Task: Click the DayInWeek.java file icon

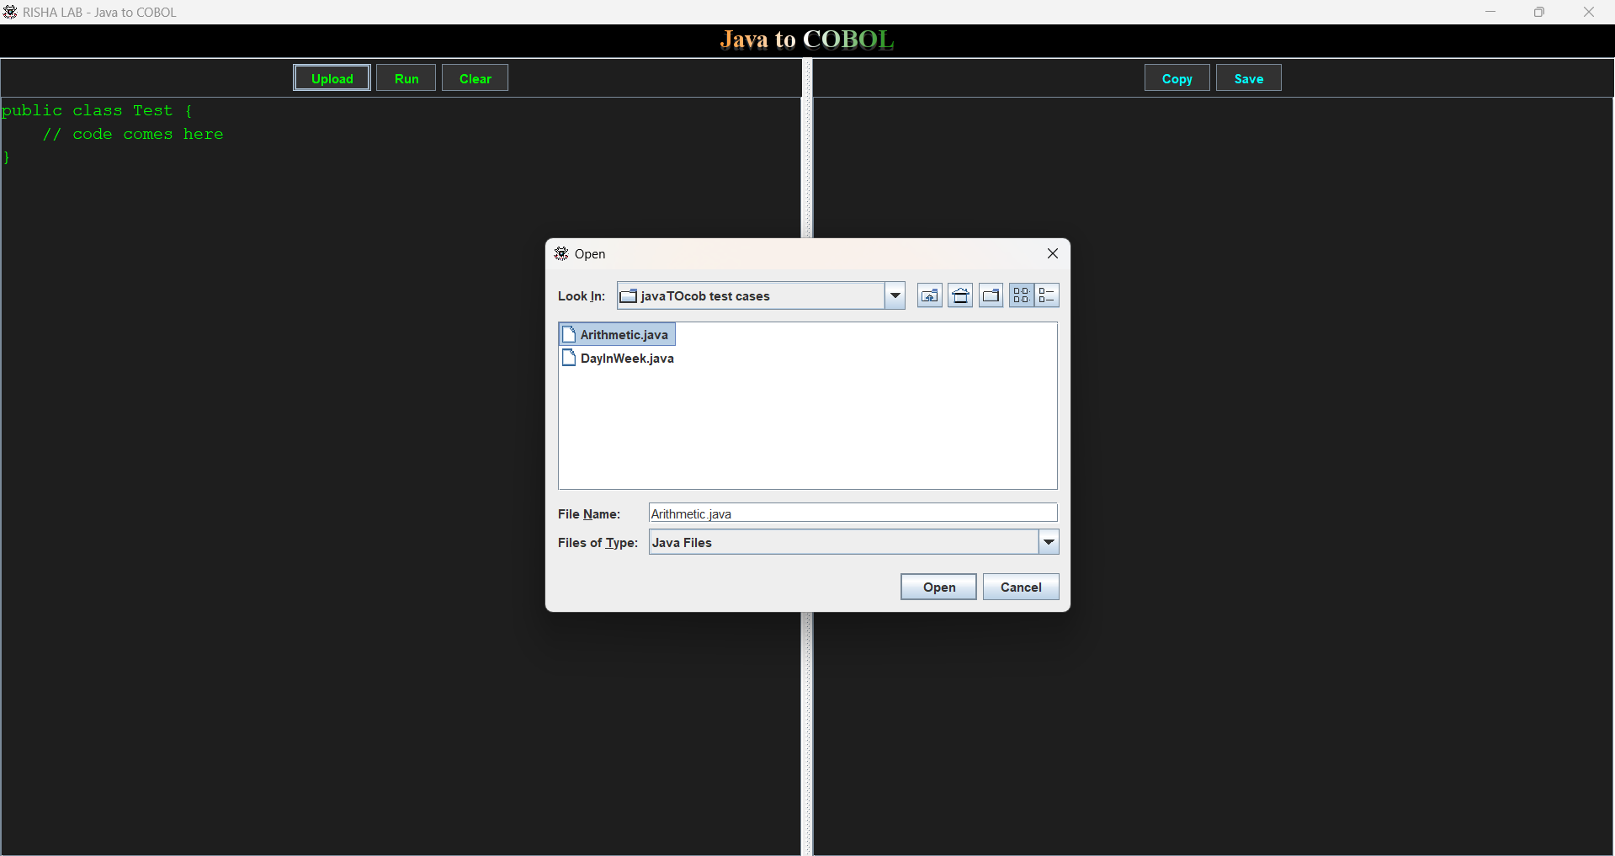Action: point(569,359)
